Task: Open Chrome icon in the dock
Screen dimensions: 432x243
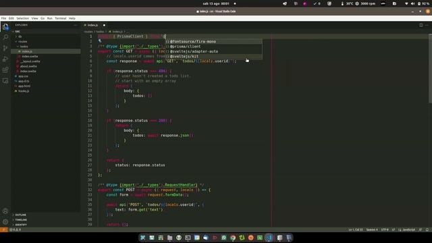Action: point(233,238)
